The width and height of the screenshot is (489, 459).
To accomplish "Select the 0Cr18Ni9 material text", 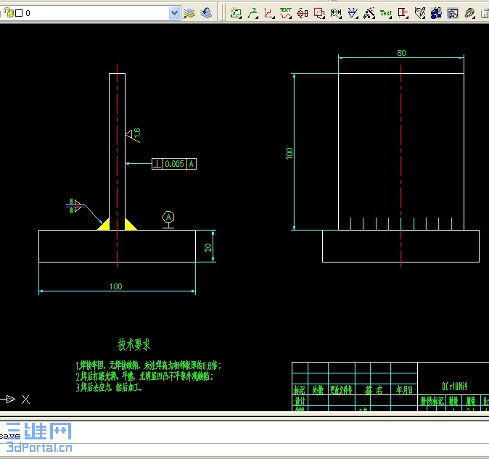I will 455,386.
